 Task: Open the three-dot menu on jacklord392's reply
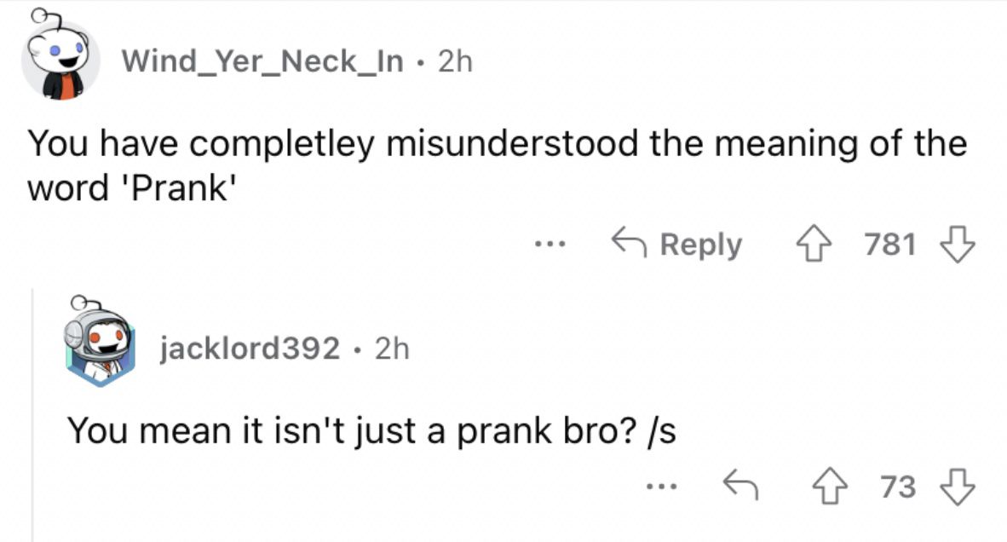click(x=661, y=487)
